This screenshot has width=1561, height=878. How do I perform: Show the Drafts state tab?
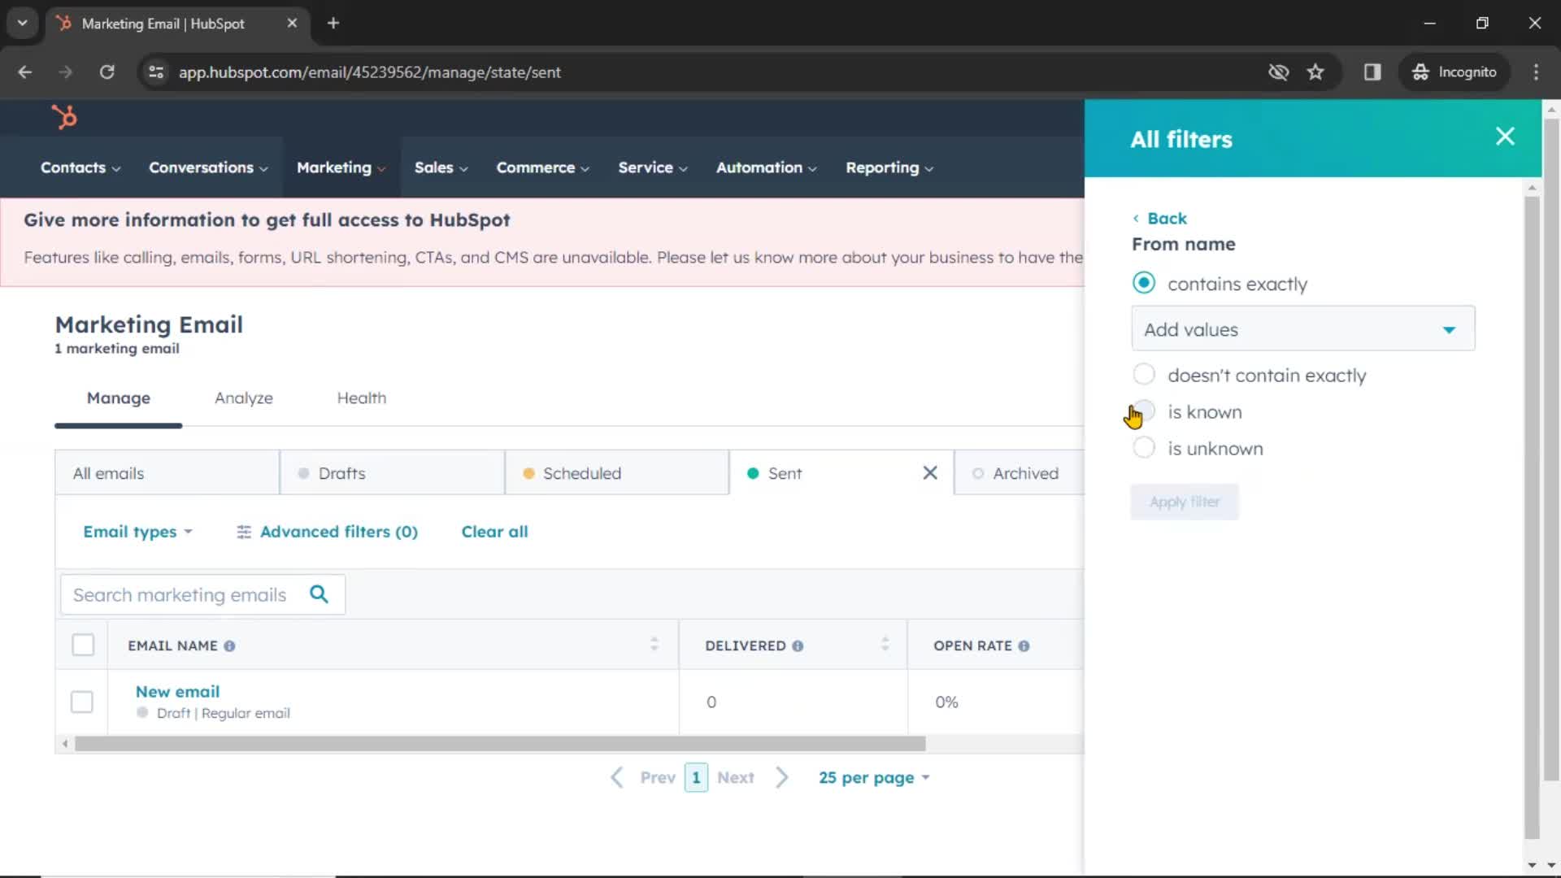[x=393, y=473]
